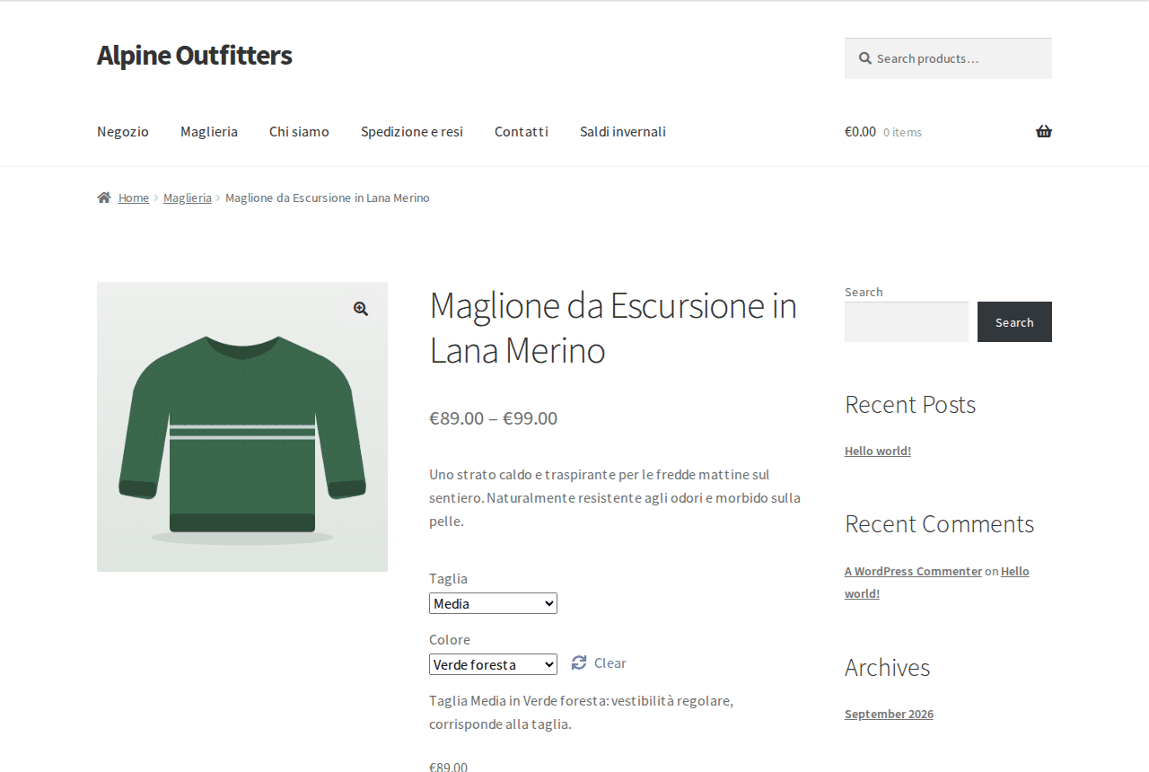Image resolution: width=1149 pixels, height=772 pixels.
Task: Open Hello world! link in Recent Comments
Action: [937, 582]
